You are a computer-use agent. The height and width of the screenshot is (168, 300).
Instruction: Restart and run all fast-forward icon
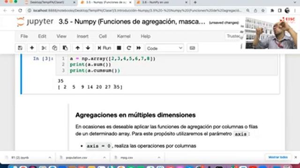(139, 48)
